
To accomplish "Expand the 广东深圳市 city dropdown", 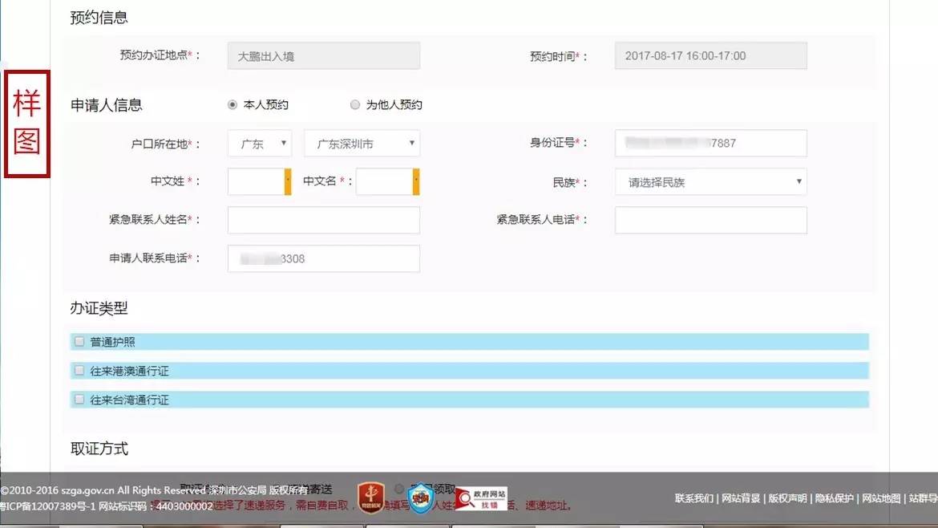I will pyautogui.click(x=362, y=144).
